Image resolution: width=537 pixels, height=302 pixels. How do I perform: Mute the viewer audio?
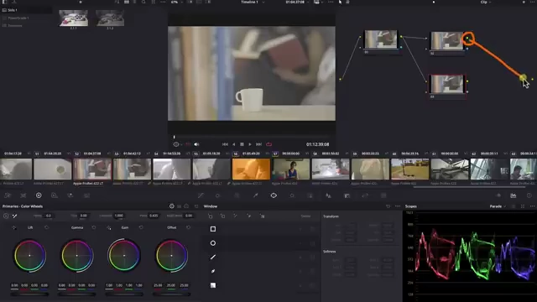[x=196, y=144]
